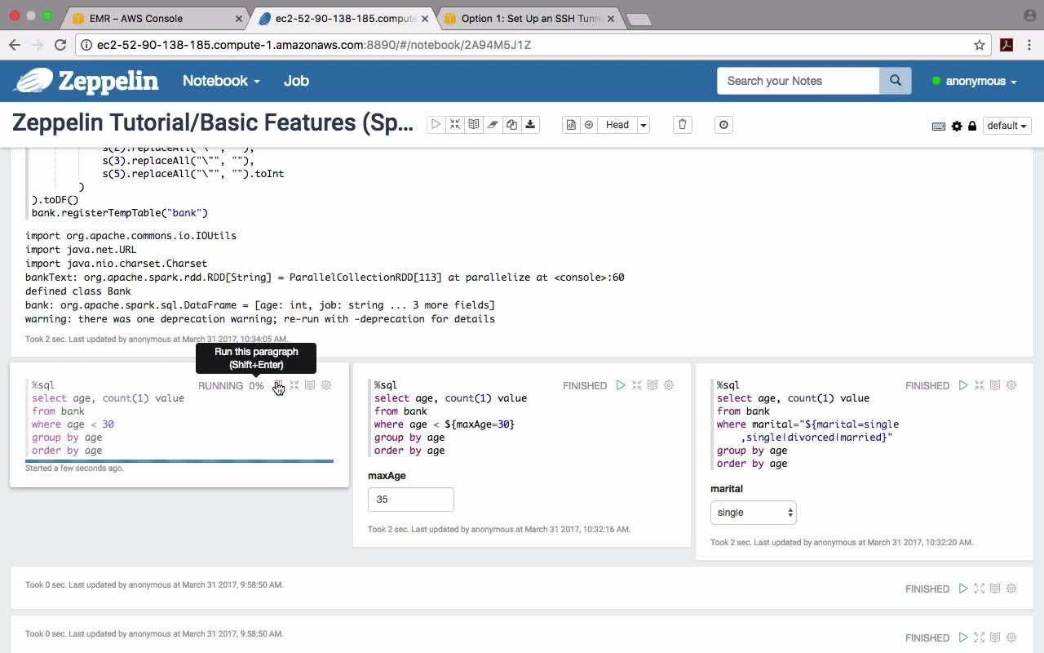Run the maxAge SQL paragraph

[x=621, y=385]
